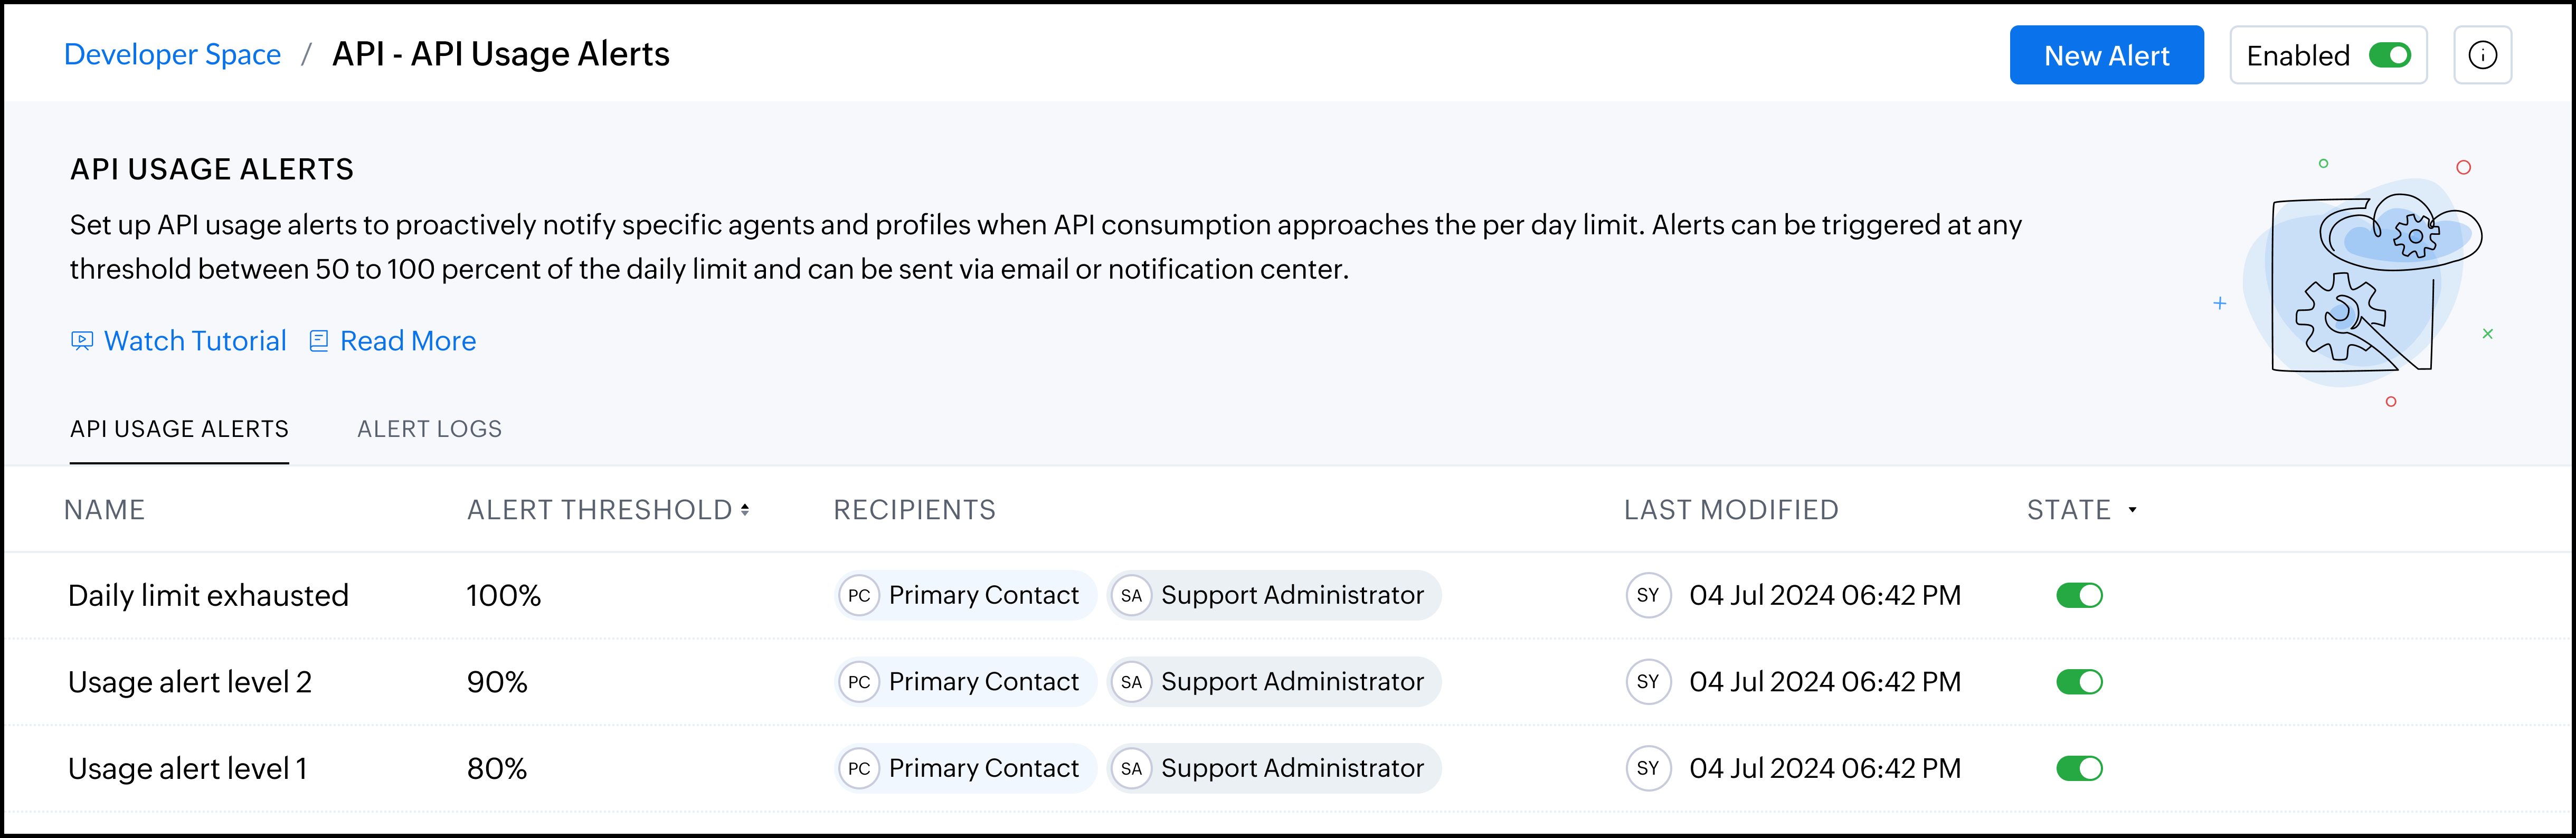Switch Usage alert level 1 state
The image size is (2576, 838).
(x=2079, y=768)
